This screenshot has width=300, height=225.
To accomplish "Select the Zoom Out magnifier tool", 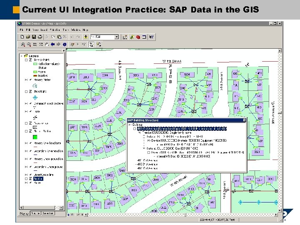I will pos(29,45).
